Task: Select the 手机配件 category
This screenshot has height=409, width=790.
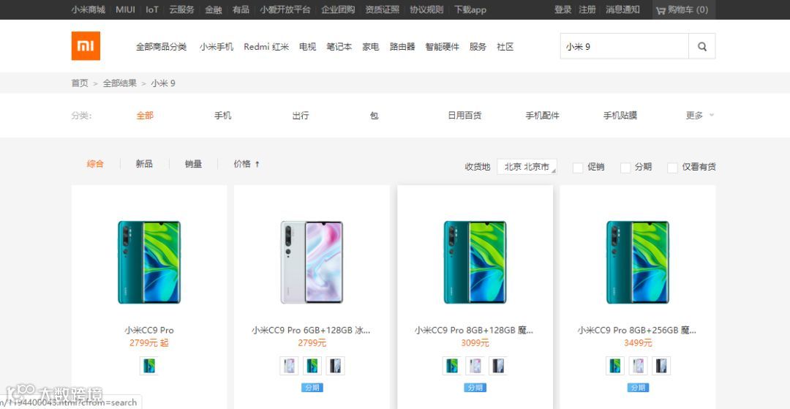Action: tap(542, 116)
